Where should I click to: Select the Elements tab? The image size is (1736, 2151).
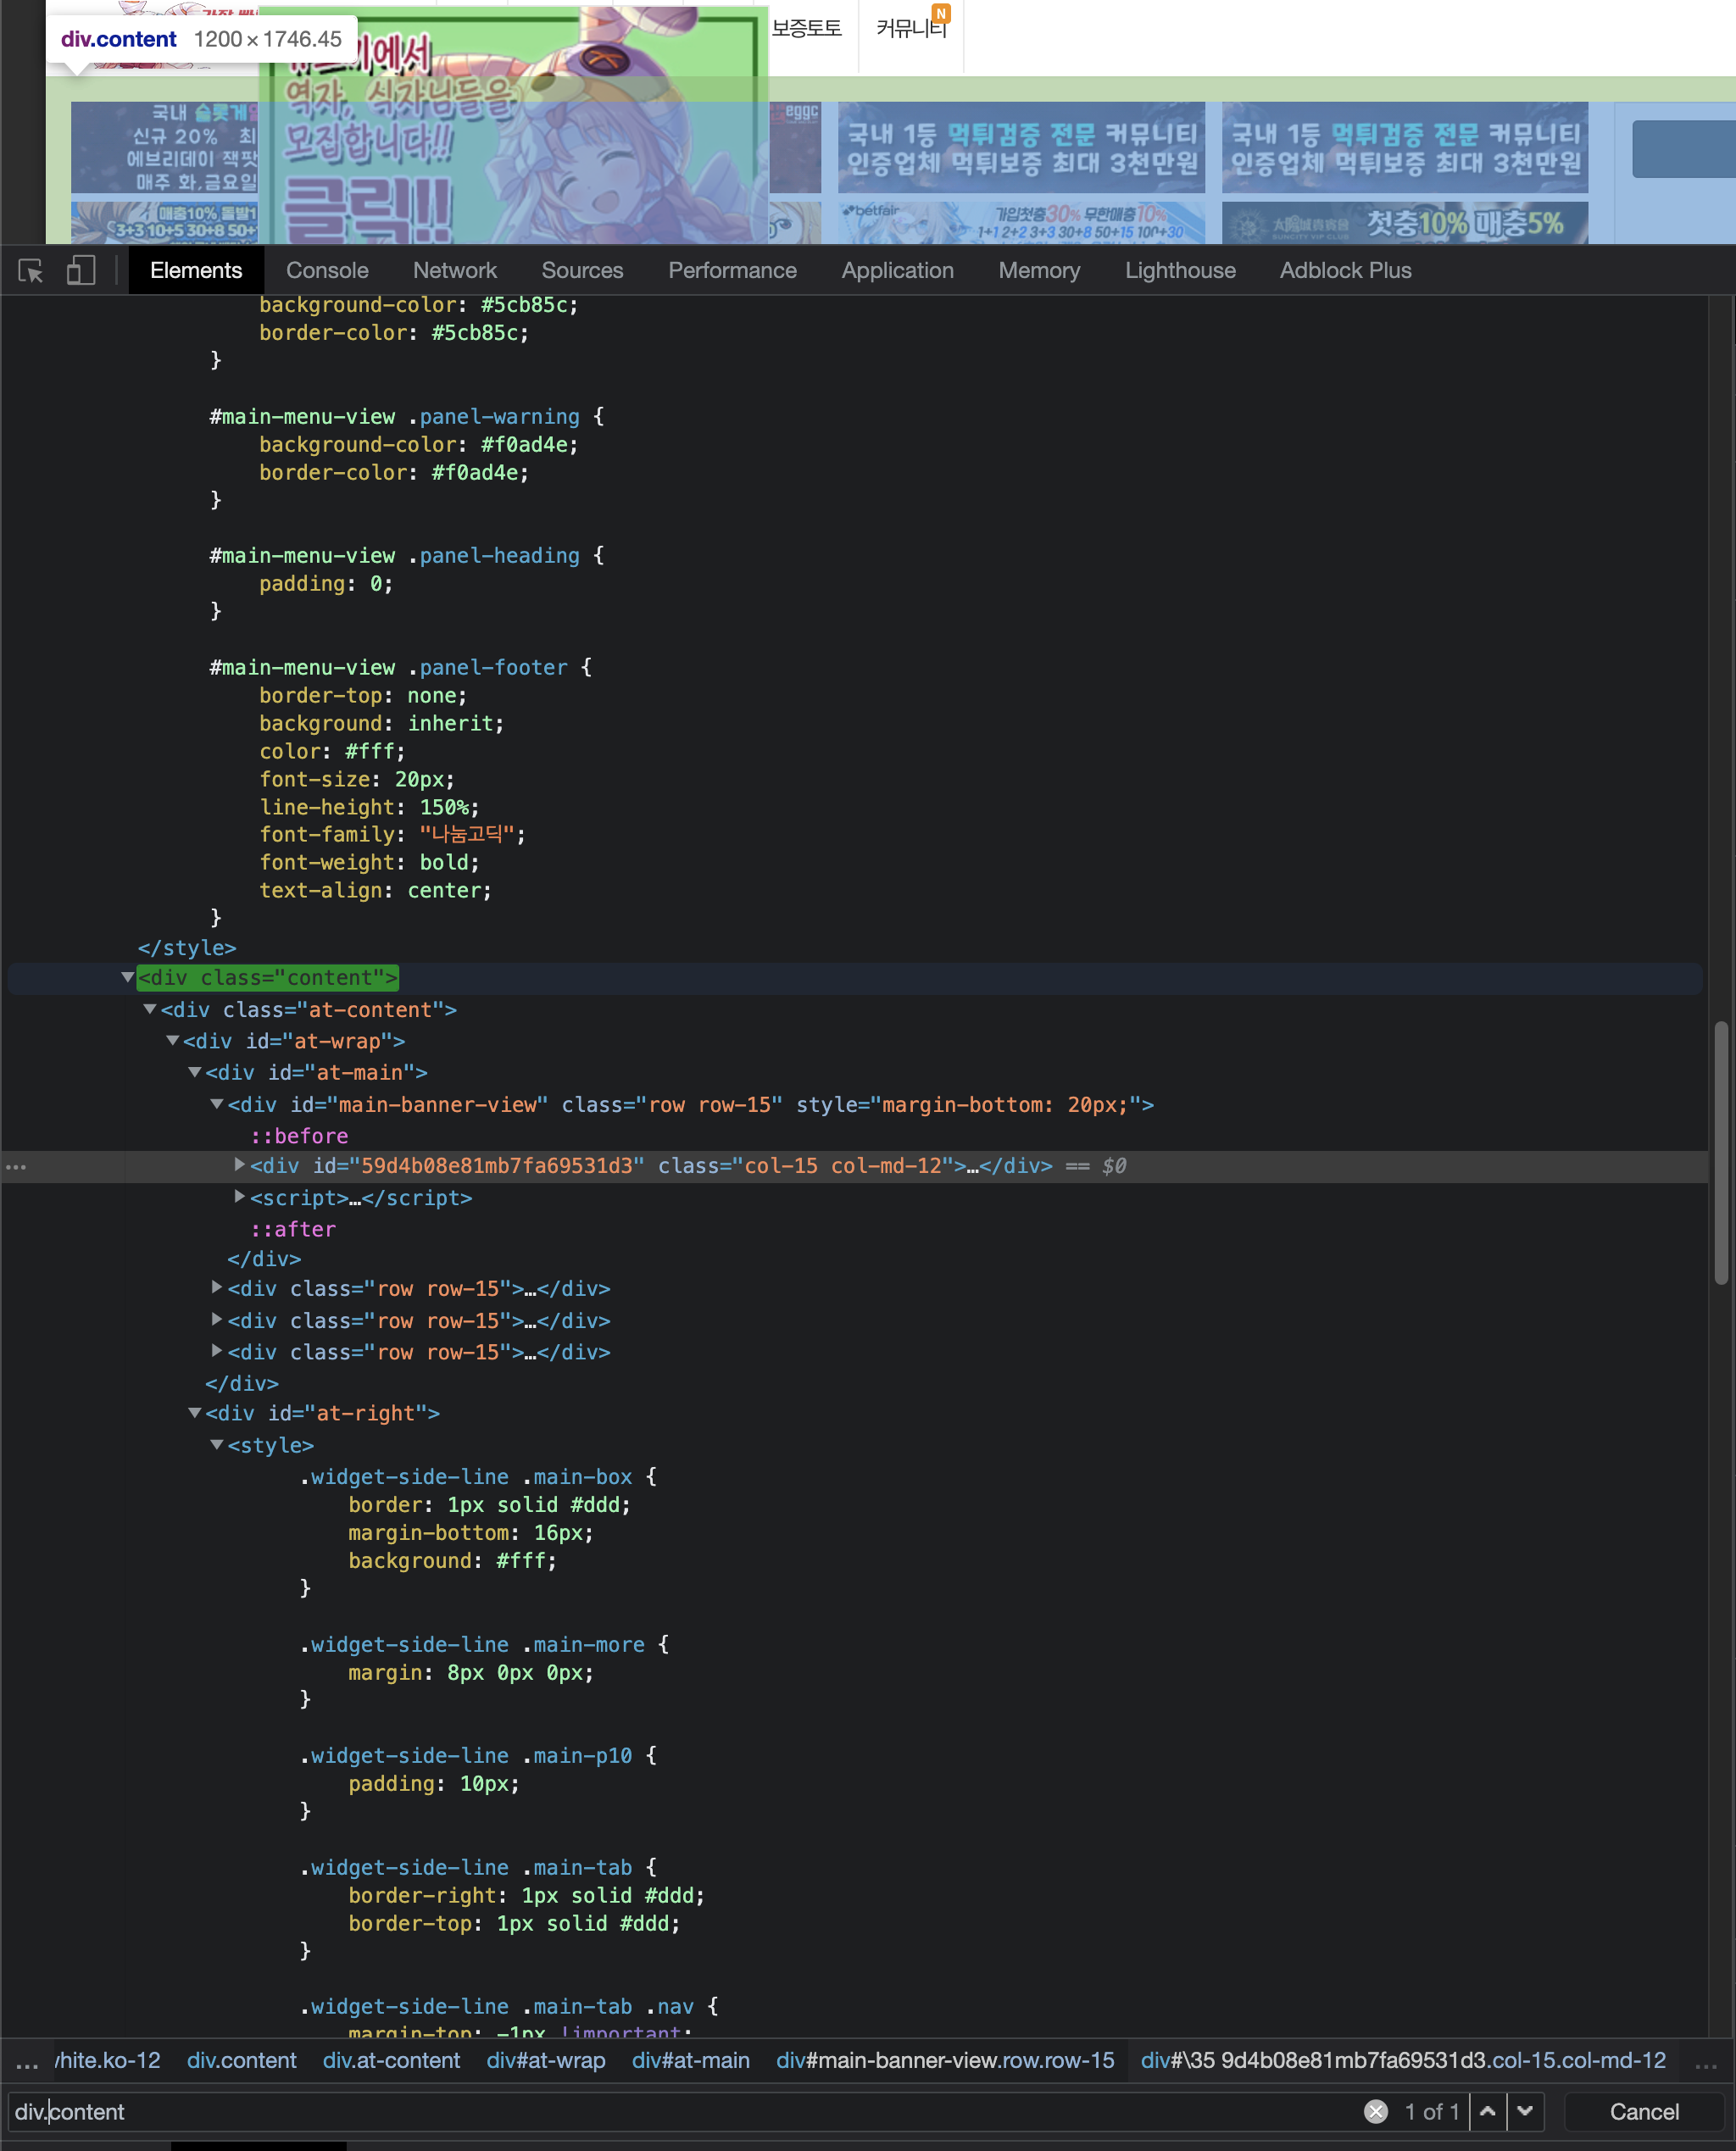pyautogui.click(x=196, y=271)
